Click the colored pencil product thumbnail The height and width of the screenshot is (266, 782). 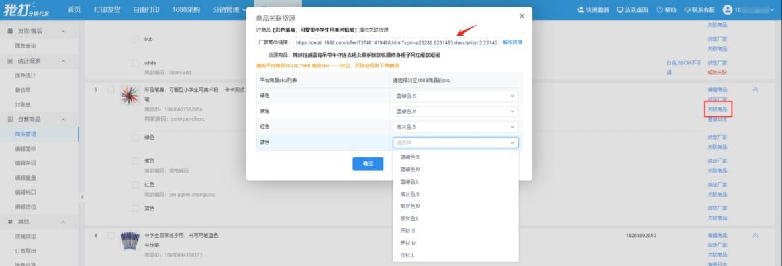129,97
